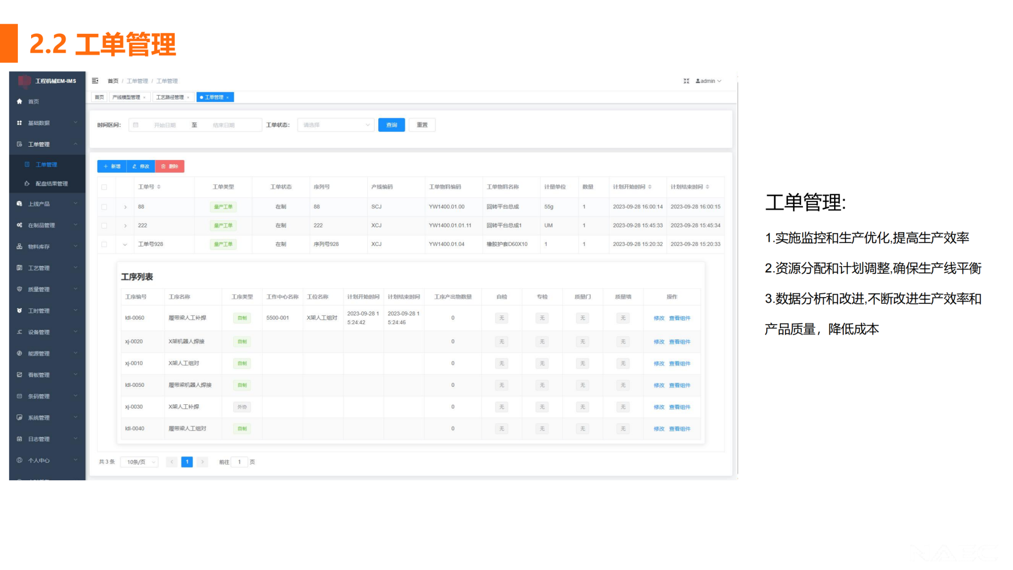
Task: Click the 个人中心 sidebar icon
Action: point(20,460)
